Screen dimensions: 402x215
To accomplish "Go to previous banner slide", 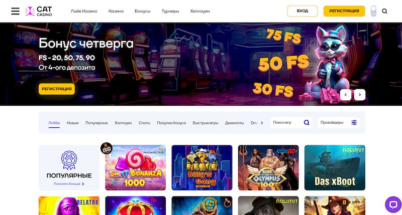I will point(346,95).
